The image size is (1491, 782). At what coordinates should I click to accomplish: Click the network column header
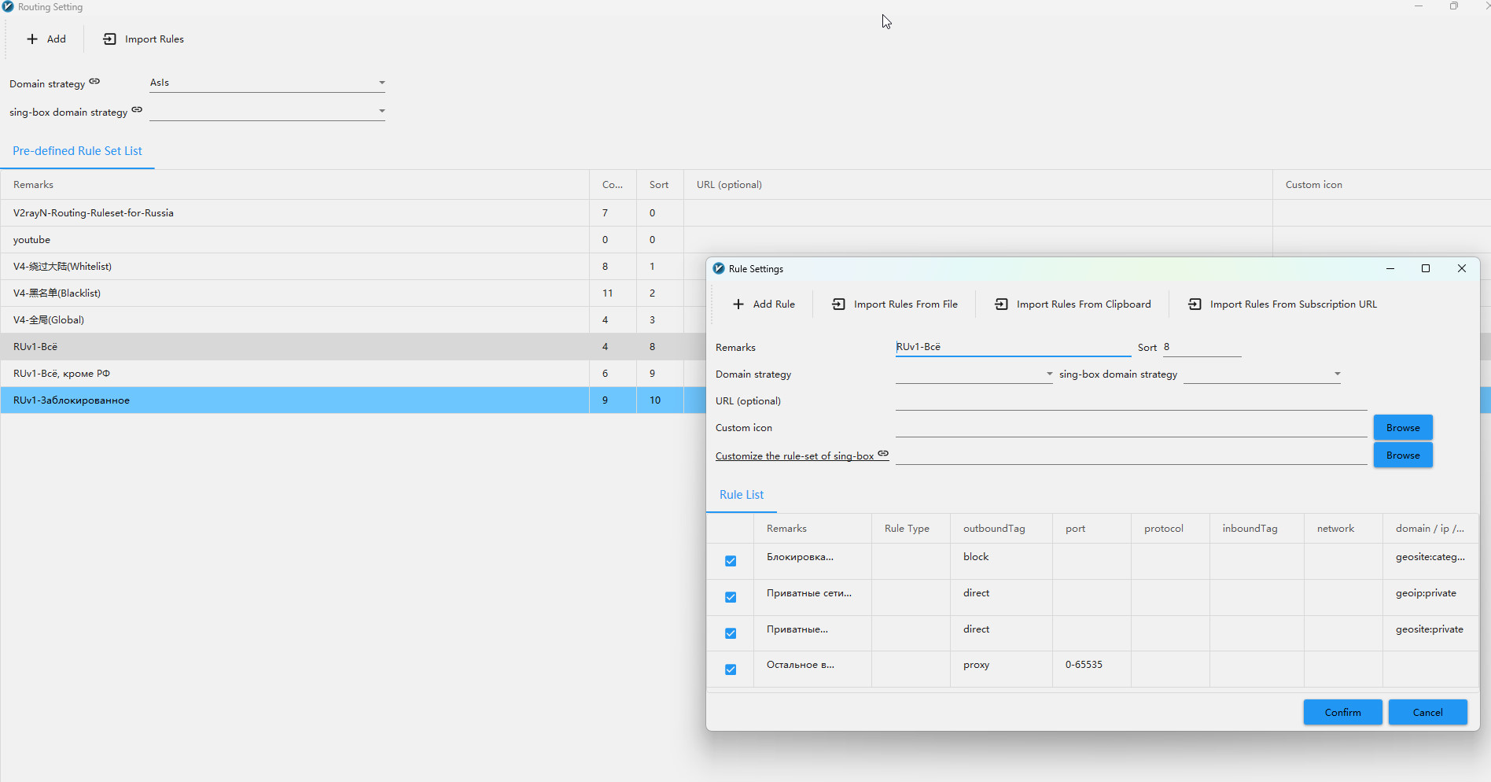(1343, 529)
